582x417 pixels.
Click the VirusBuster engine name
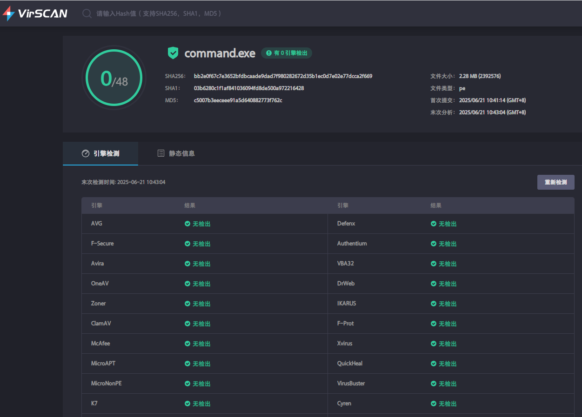(x=351, y=384)
